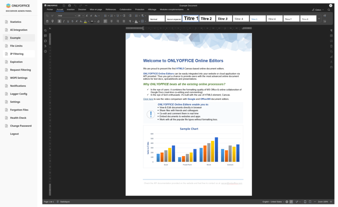Screen dimensions: 338x207
Task: Click the strikethrough formatting icon
Action: pos(72,21)
